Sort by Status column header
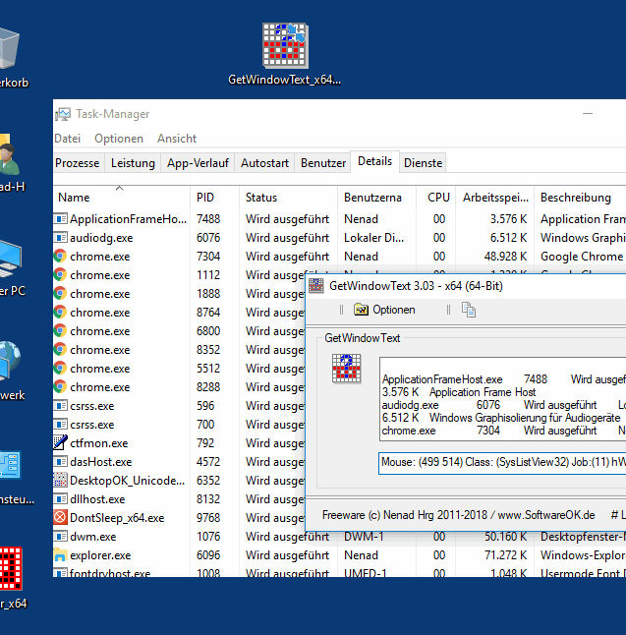 [288, 198]
